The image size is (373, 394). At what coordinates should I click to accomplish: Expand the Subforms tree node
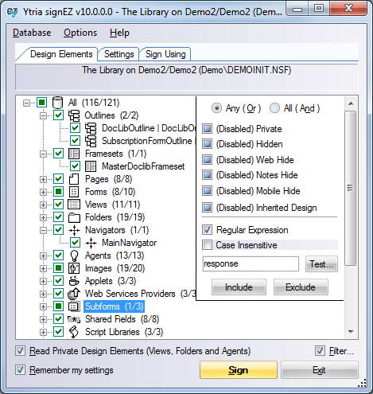pyautogui.click(x=43, y=306)
